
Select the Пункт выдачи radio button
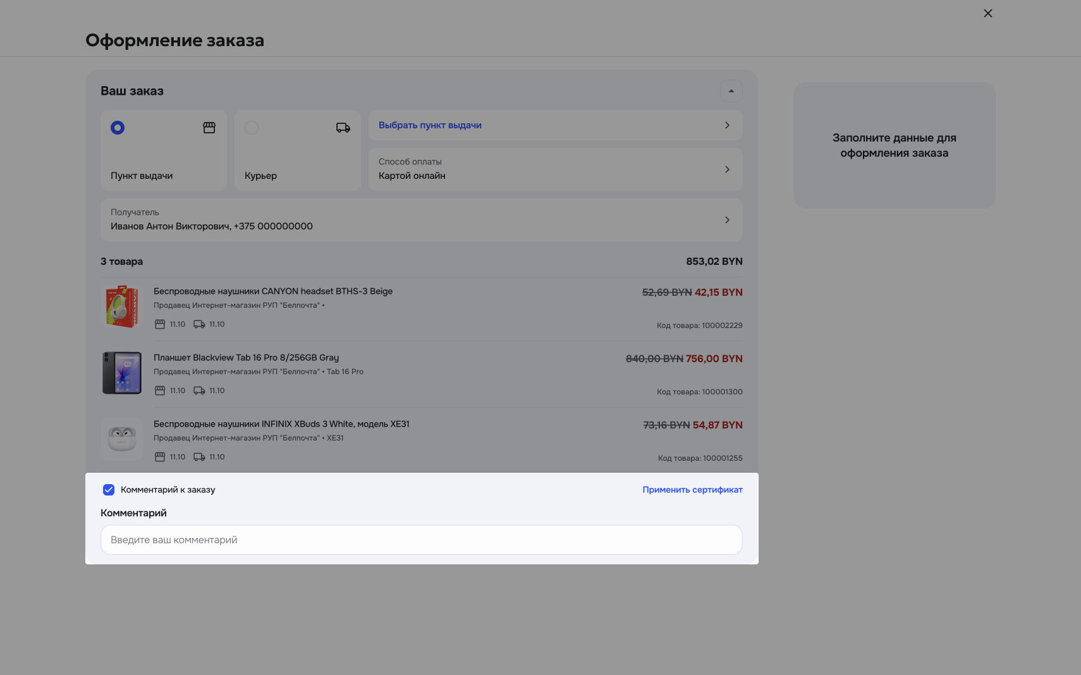click(118, 128)
